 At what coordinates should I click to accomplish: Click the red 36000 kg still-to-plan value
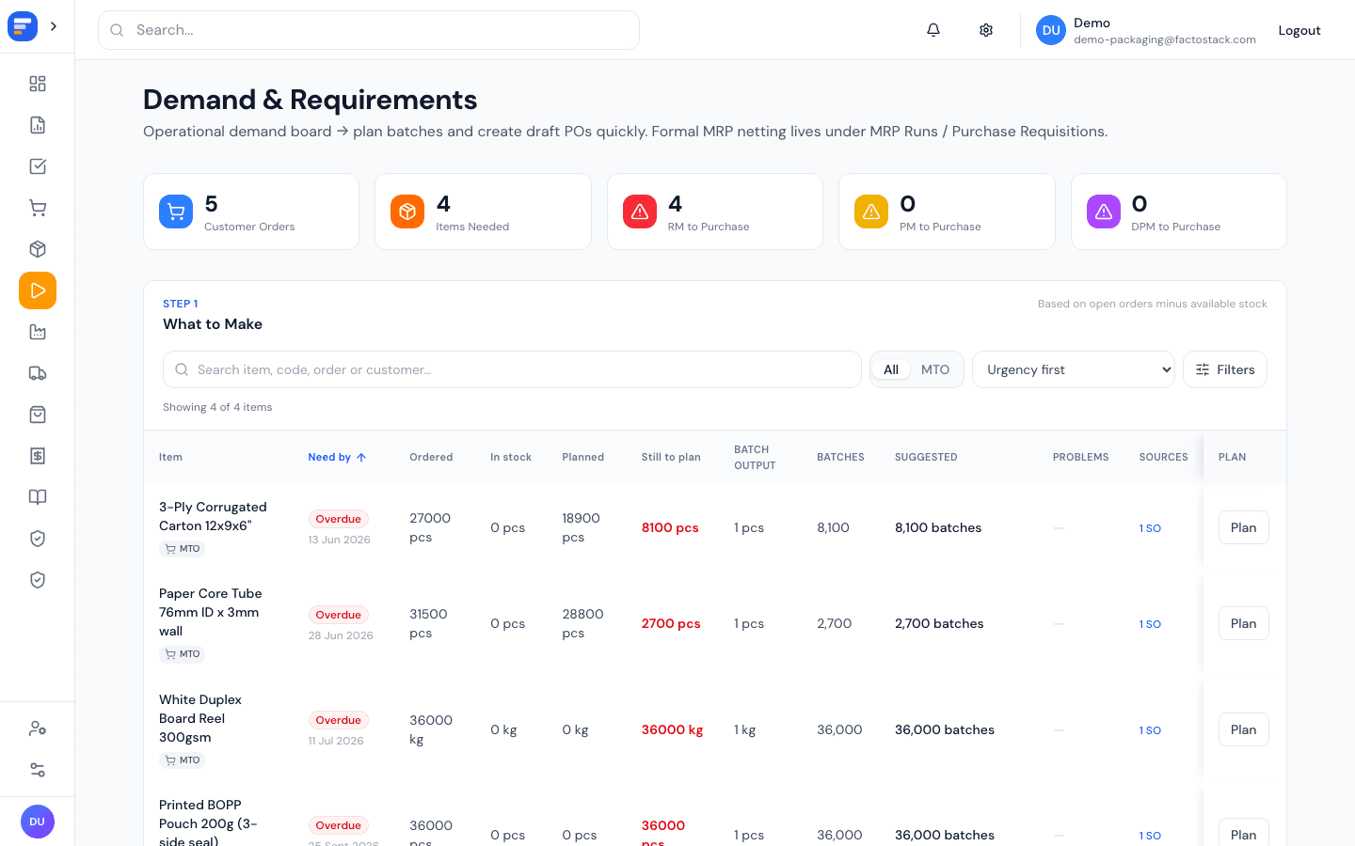point(673,729)
